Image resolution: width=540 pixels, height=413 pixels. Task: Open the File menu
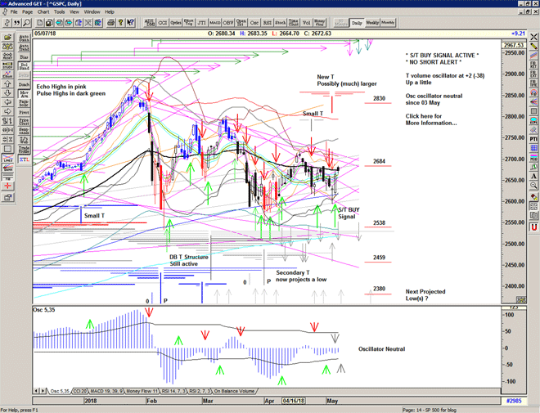[x=14, y=12]
